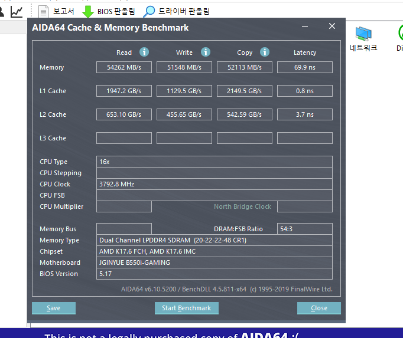
Task: Click the Copy info icon
Action: tap(265, 52)
